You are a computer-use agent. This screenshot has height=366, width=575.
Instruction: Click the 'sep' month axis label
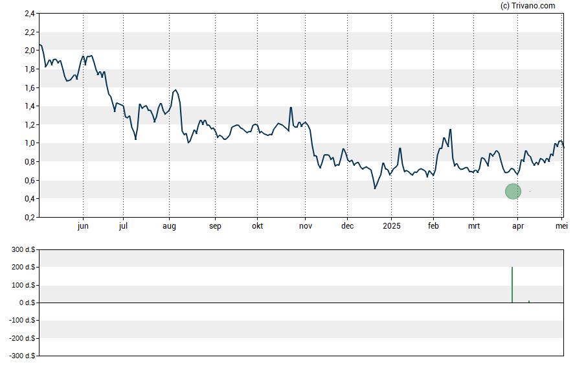215,226
